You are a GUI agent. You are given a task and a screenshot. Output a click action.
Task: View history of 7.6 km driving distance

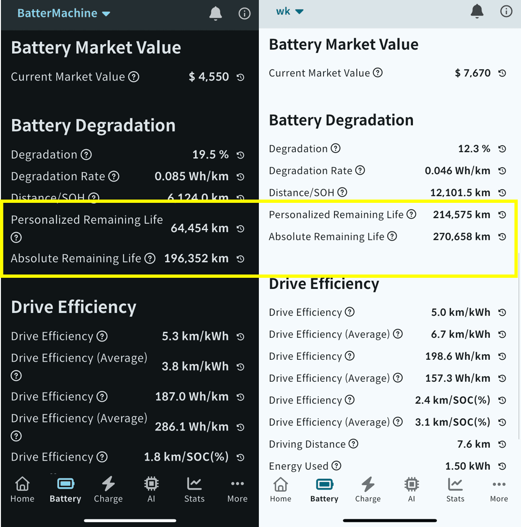502,444
